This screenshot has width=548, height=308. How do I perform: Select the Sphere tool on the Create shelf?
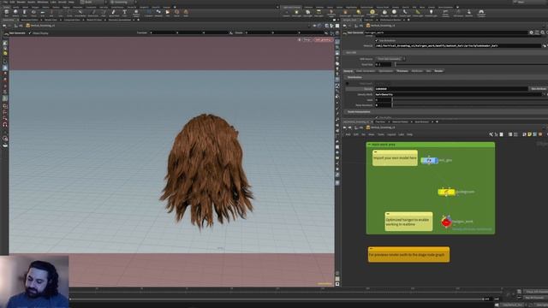(x=15, y=13)
